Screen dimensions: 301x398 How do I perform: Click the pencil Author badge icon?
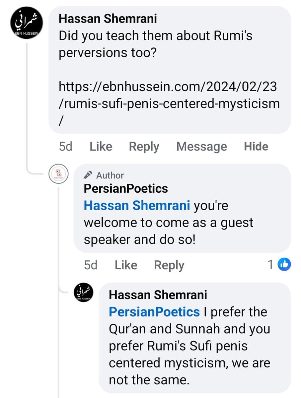88,175
